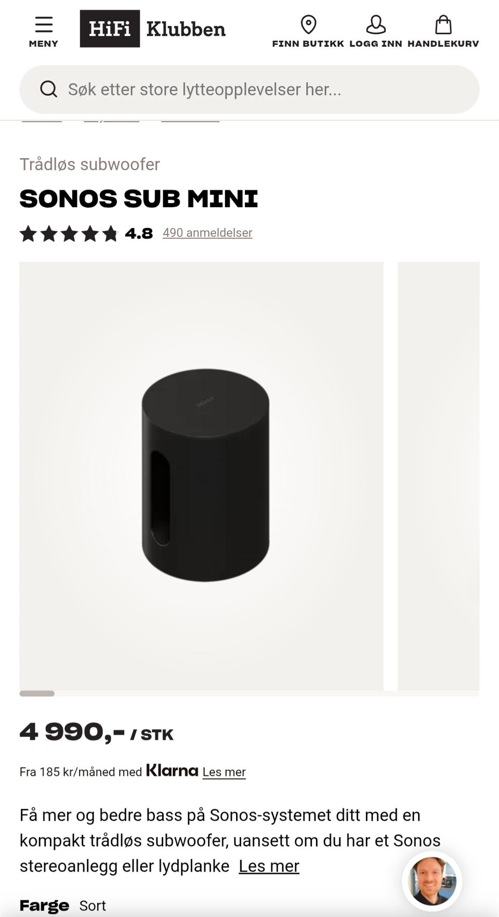499x917 pixels.
Task: Open chat with support agent avatar
Action: tap(432, 881)
